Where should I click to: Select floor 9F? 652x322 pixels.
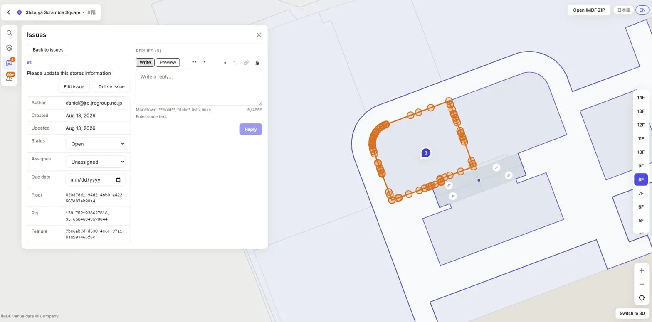point(641,166)
